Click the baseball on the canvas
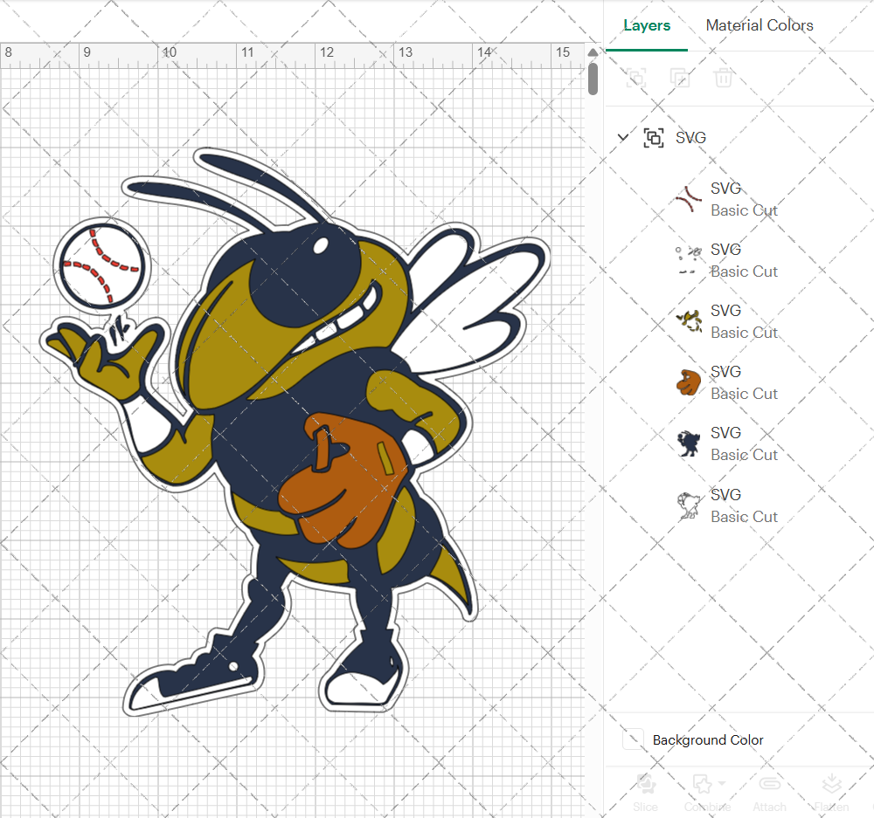 [x=102, y=265]
